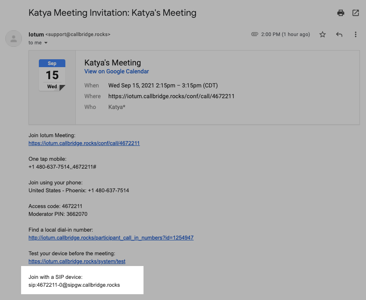The image size is (366, 300).
Task: Click attendee name Katya*
Action: [117, 107]
